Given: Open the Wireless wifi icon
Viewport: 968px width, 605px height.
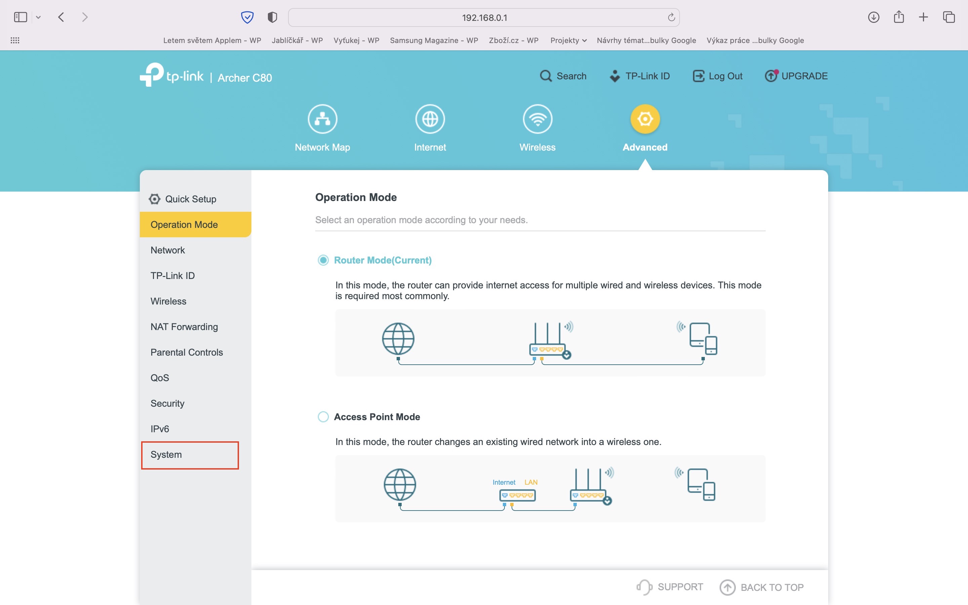Looking at the screenshot, I should [x=537, y=119].
